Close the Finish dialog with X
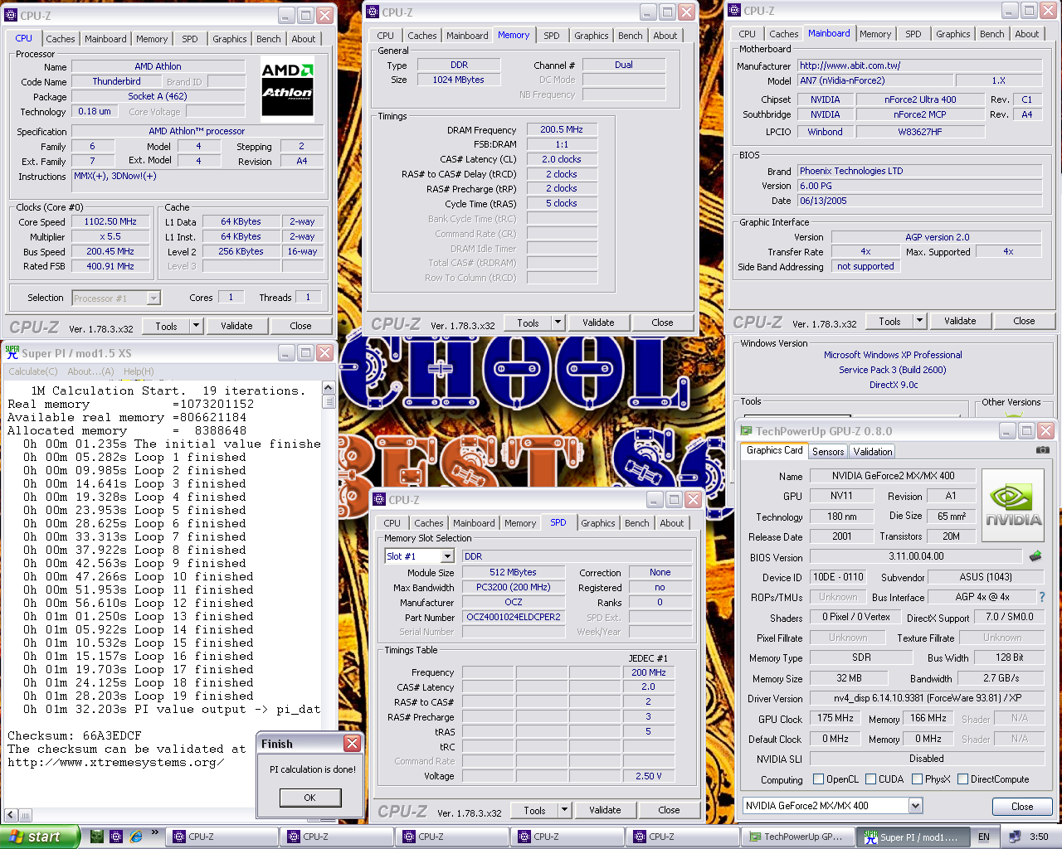This screenshot has height=849, width=1062. 352,743
